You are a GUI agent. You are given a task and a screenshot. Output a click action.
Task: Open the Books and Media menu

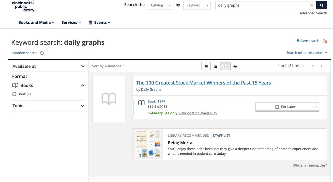pos(36,22)
